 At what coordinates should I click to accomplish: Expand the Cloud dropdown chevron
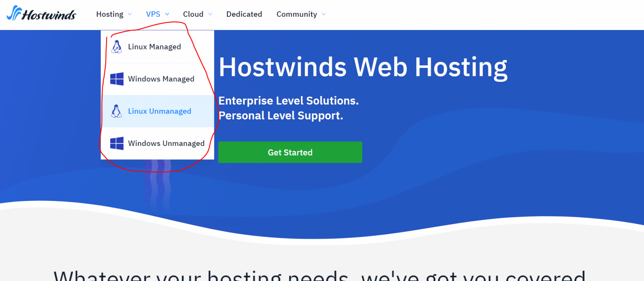click(210, 14)
